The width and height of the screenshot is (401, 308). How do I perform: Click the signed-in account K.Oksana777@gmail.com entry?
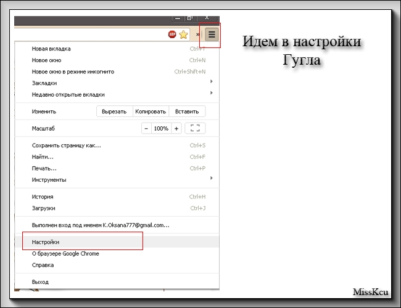(117, 225)
